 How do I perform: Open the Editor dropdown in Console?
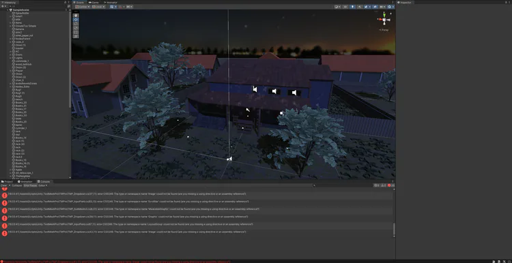[43, 185]
